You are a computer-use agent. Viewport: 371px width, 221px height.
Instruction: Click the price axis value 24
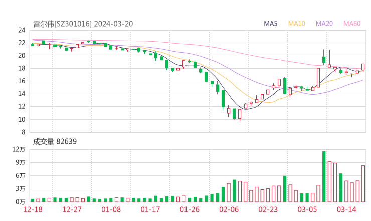coord(22,30)
